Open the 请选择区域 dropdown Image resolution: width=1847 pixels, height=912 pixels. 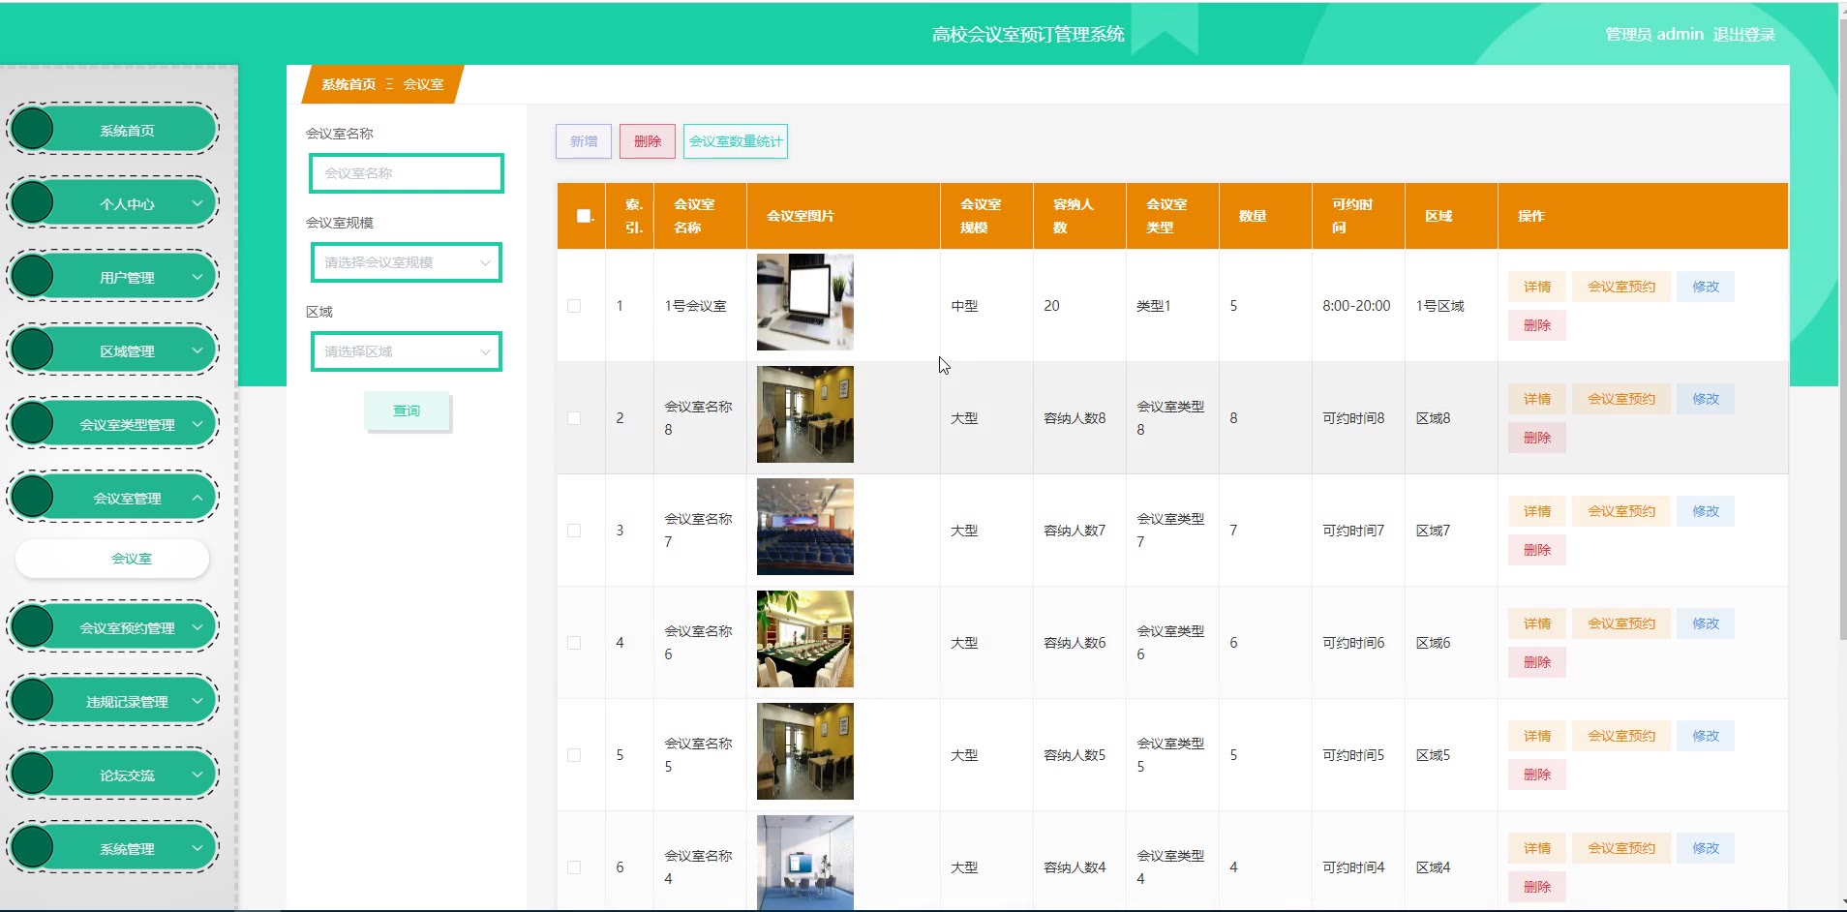407,351
